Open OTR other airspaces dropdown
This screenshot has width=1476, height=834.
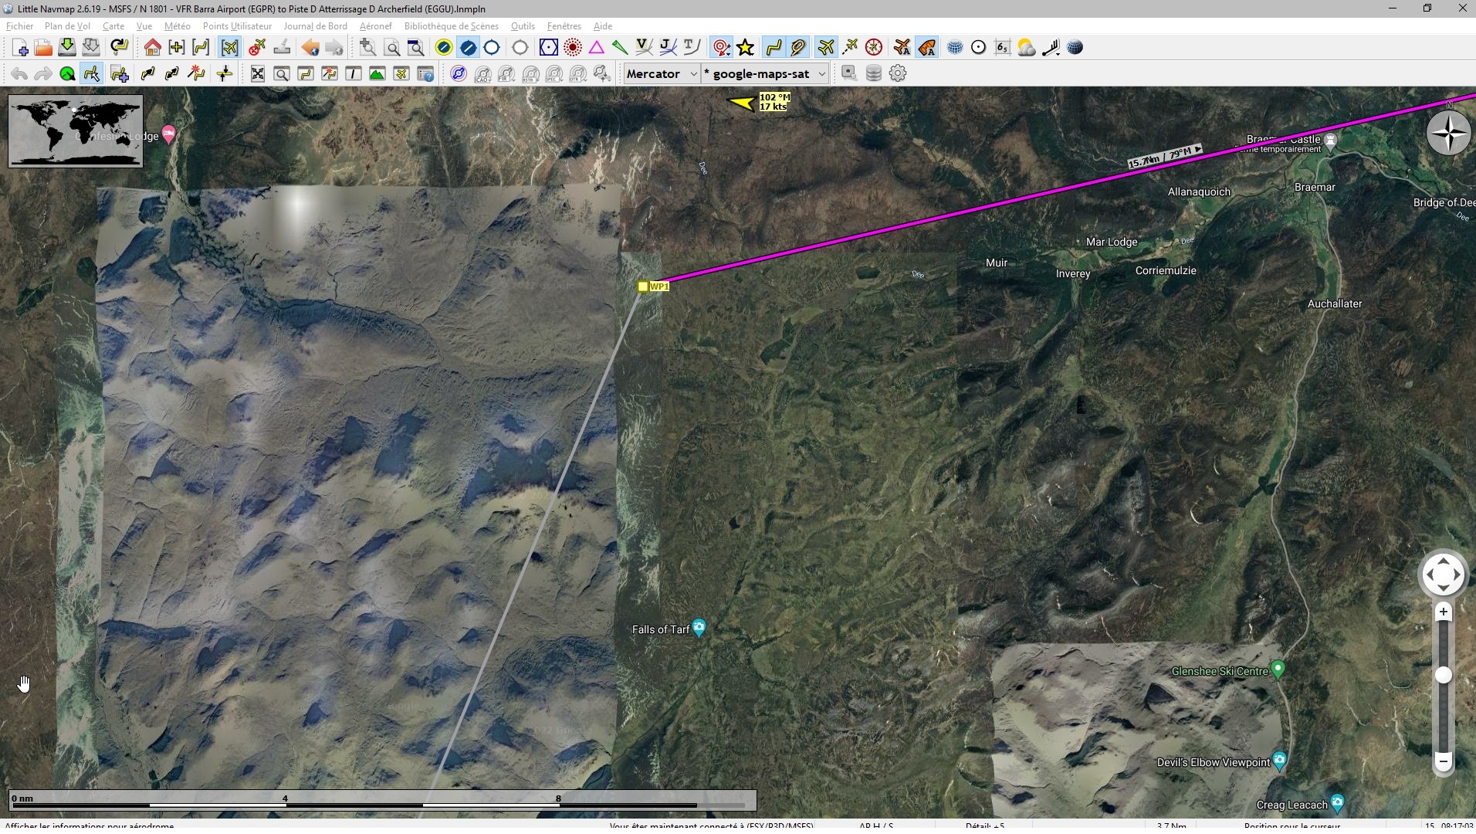578,74
